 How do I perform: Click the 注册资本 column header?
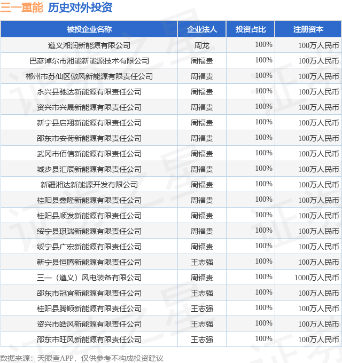pyautogui.click(x=308, y=29)
